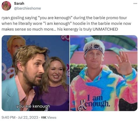Visit the @barchieshome handle
Image resolution: width=138 pixels, height=121 pixels.
(x=27, y=8)
